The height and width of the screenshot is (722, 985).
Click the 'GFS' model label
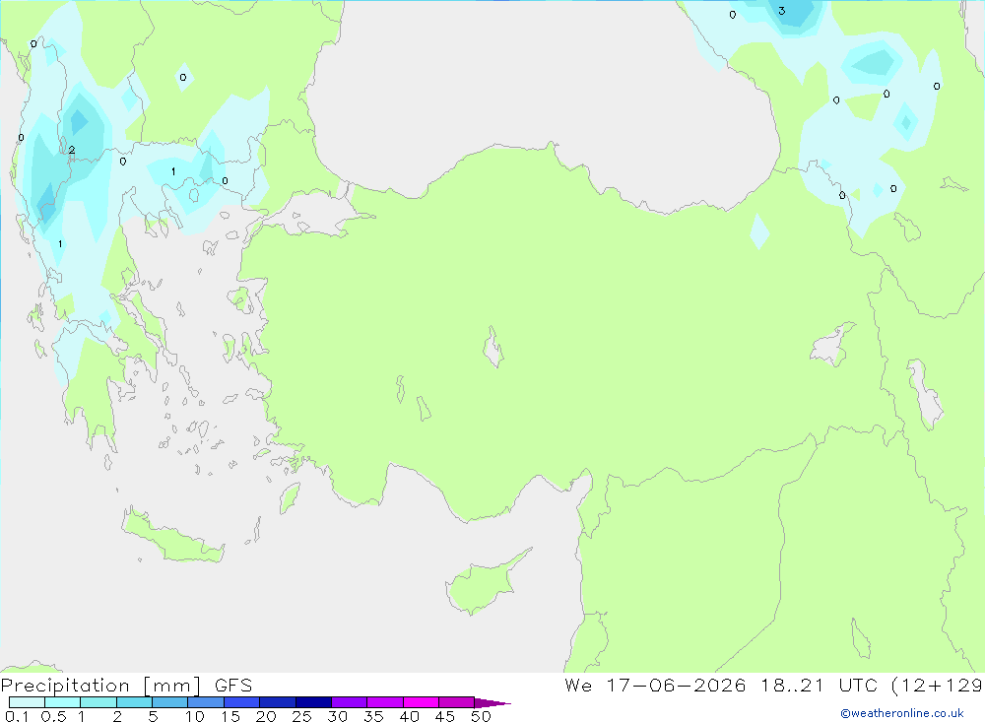coord(233,686)
